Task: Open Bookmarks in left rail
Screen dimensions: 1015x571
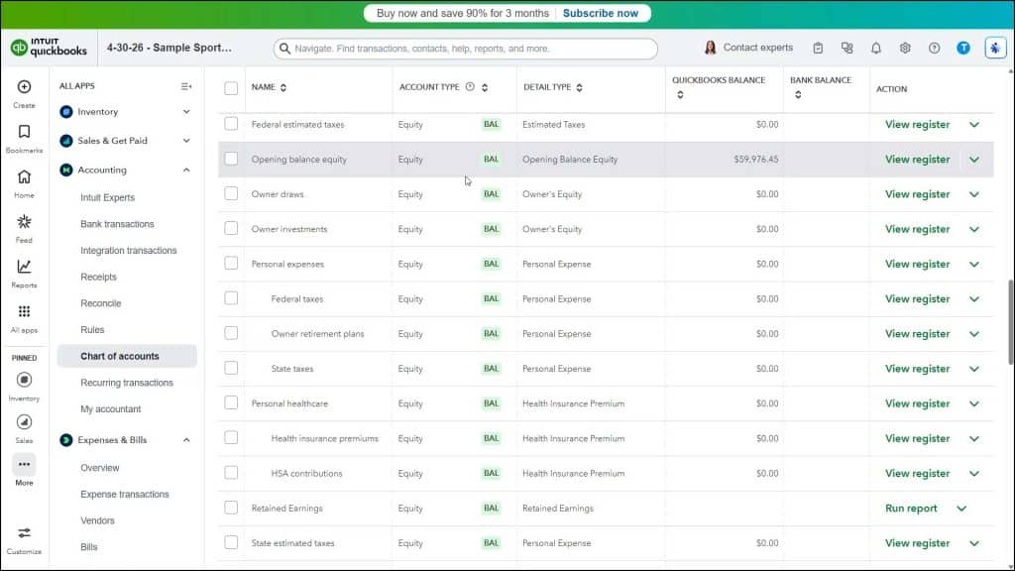Action: tap(24, 132)
